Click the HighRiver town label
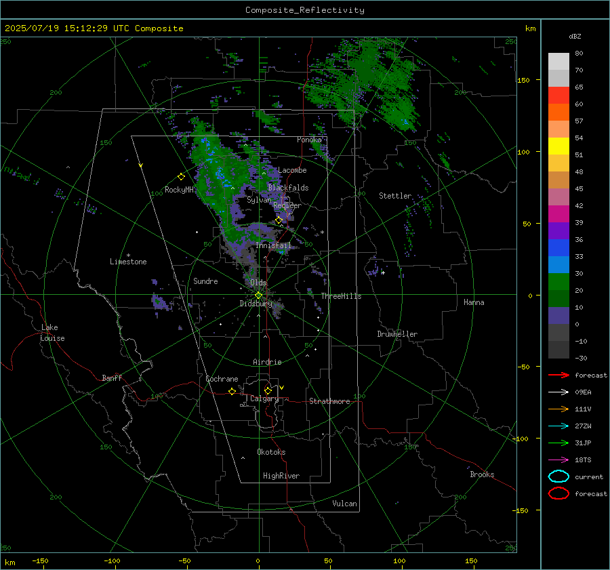 (x=281, y=476)
